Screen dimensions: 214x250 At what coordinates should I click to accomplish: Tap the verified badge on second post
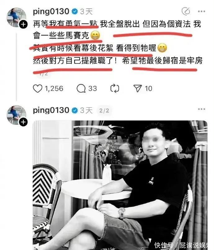[x=74, y=110]
